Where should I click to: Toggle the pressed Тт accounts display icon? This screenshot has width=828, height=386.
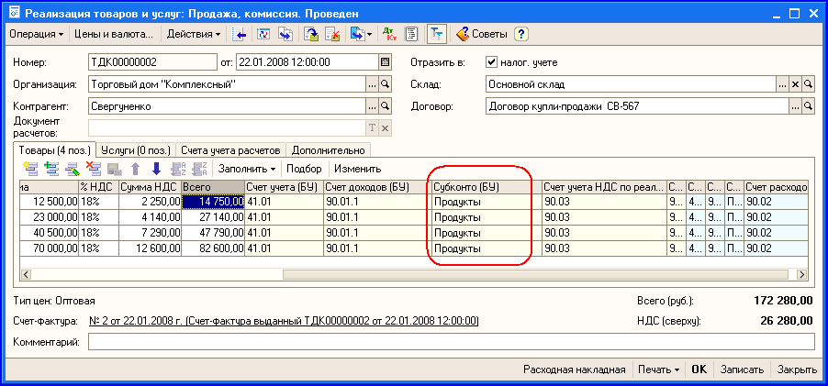point(437,34)
